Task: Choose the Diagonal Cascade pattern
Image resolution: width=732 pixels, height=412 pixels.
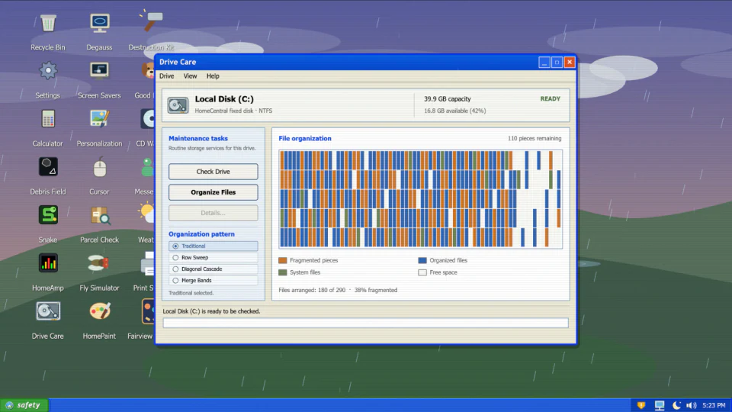Action: (213, 269)
